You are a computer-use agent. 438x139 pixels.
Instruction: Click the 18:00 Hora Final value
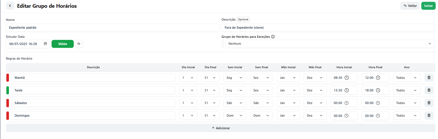(x=369, y=90)
